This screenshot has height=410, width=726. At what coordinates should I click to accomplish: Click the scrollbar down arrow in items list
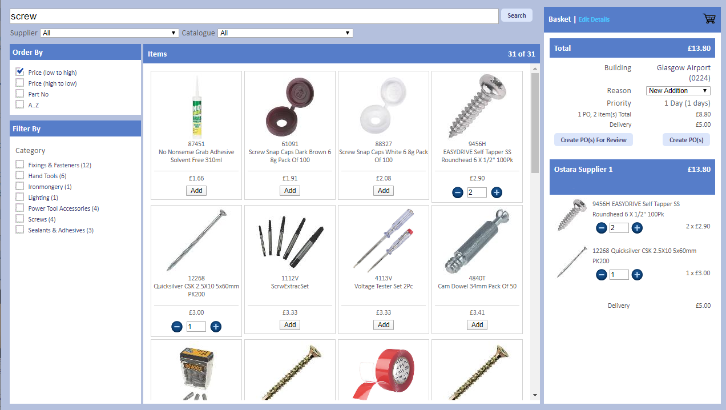(x=535, y=395)
